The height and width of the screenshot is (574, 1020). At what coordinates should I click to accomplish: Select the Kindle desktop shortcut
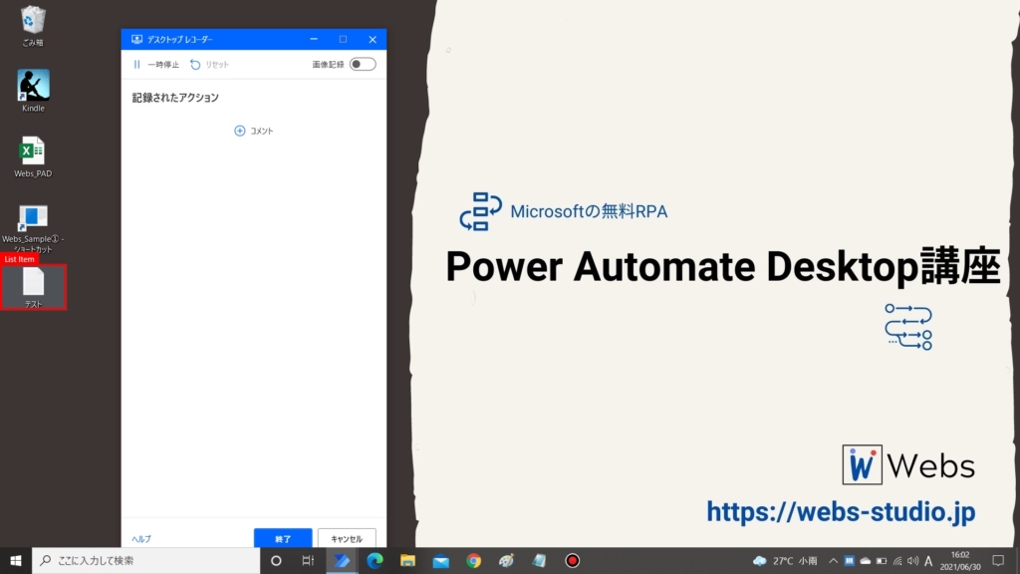click(33, 91)
